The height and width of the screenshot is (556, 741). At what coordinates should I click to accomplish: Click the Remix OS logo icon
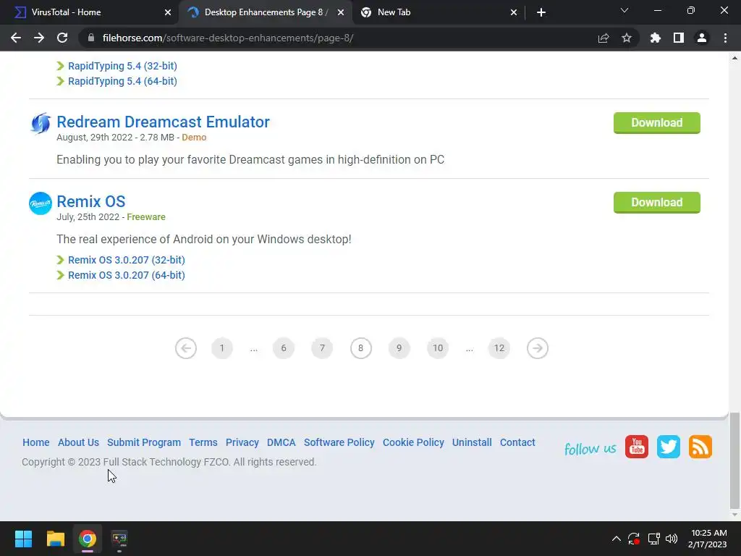click(41, 203)
